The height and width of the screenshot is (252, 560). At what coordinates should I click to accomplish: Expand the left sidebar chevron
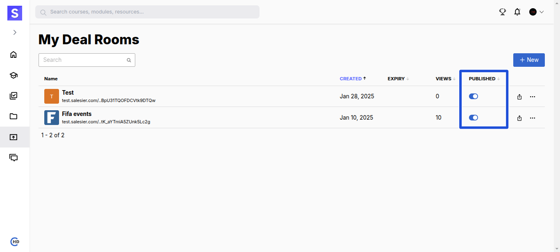click(x=15, y=32)
